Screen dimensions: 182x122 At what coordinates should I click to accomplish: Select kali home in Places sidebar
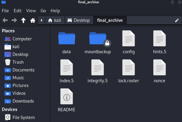coord(12,47)
